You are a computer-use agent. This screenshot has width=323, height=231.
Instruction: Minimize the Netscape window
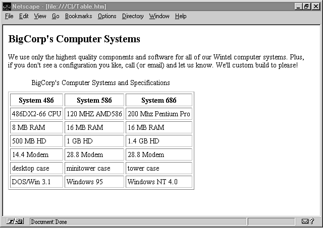pos(299,7)
